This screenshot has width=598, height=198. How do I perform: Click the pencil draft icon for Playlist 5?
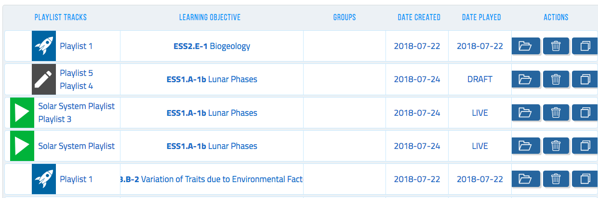(x=44, y=79)
